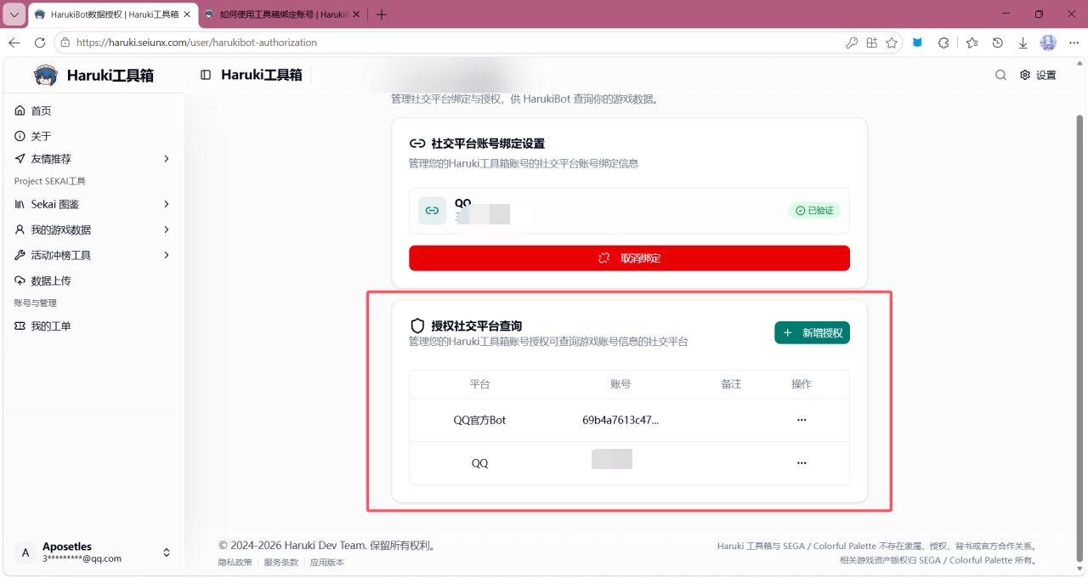
Task: Click link icon beside 社交平台账号绑定设置
Action: click(x=417, y=144)
